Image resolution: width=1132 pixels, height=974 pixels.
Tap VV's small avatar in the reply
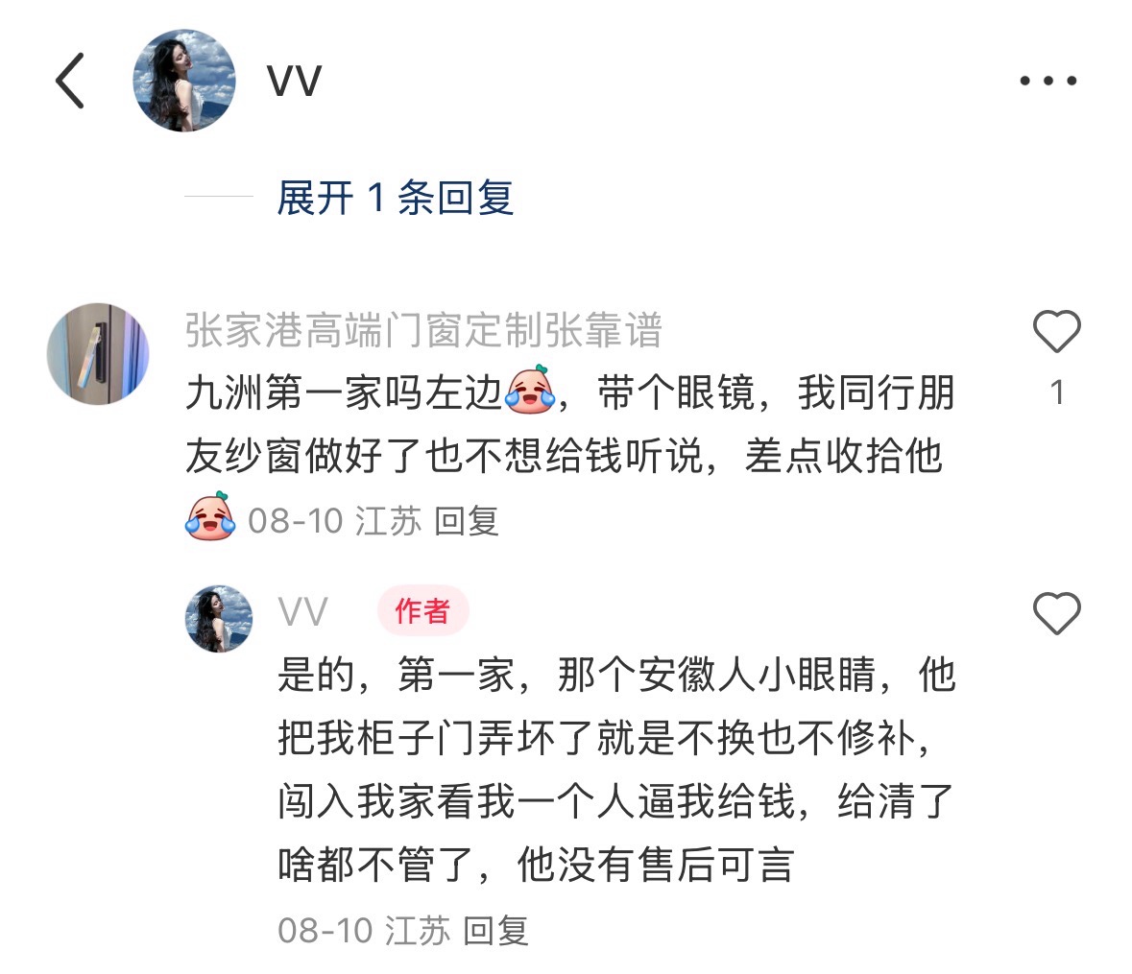(220, 619)
